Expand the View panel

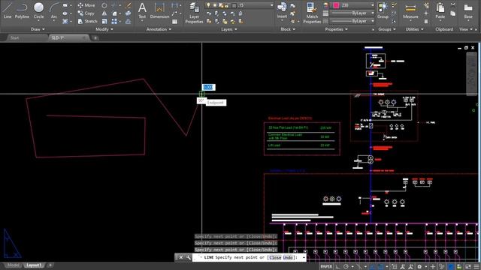pyautogui.click(x=466, y=29)
